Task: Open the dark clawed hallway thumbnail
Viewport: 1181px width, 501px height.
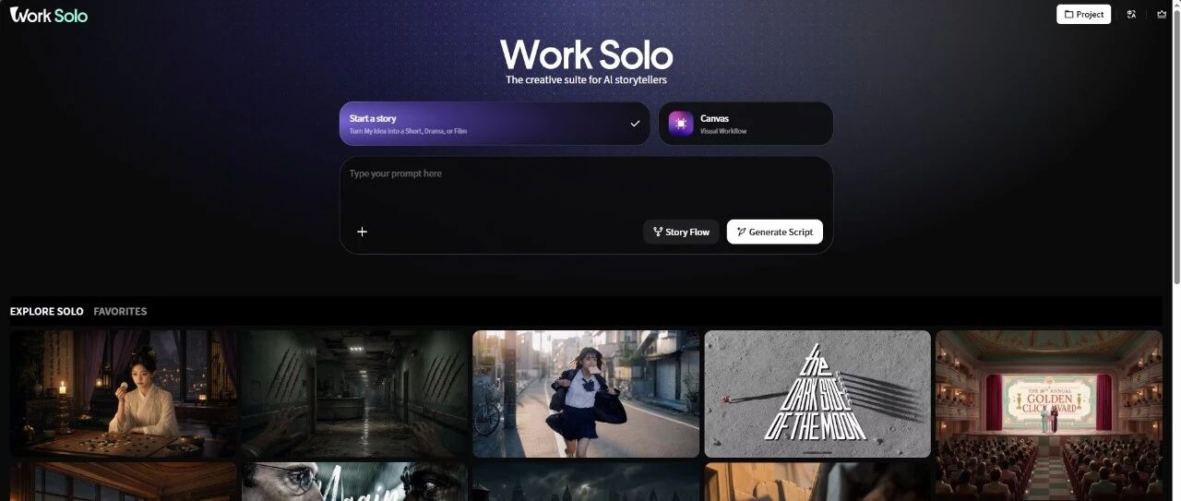Action: click(x=355, y=394)
